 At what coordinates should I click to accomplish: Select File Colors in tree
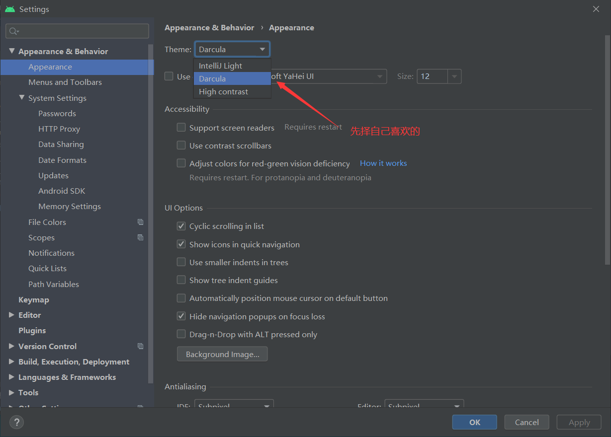point(47,222)
